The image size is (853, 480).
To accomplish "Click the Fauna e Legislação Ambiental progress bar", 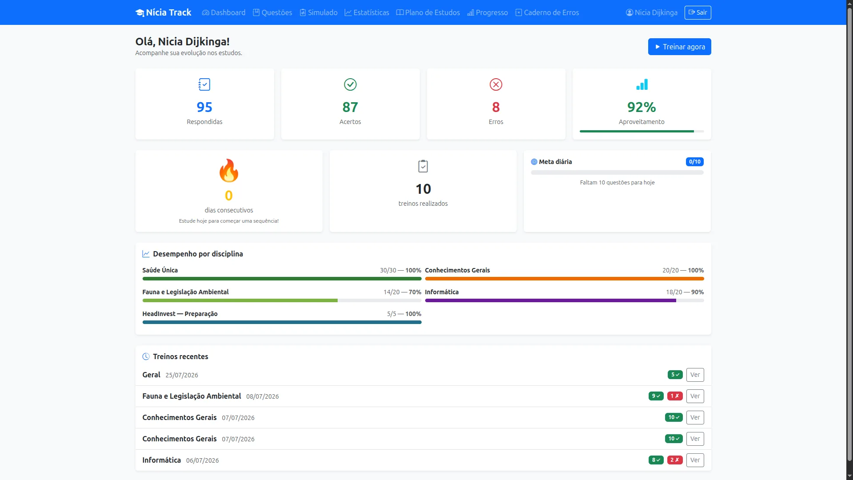I will 282,300.
